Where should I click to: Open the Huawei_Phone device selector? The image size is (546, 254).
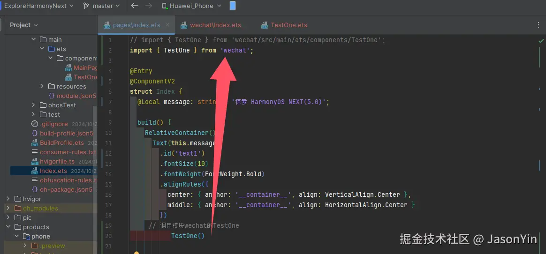tap(191, 6)
